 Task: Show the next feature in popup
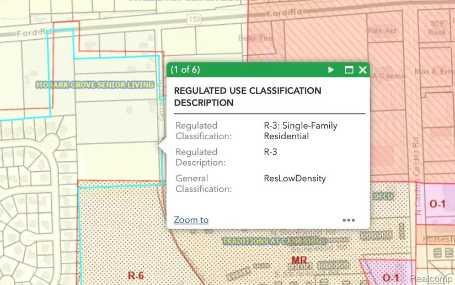[x=331, y=70]
